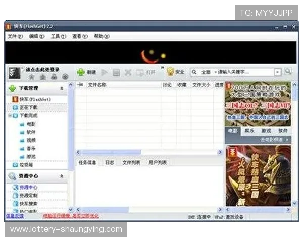Image resolution: width=303 pixels, height=242 pixels.
Task: Select 垃圾箱 in the tree
Action: [26, 165]
